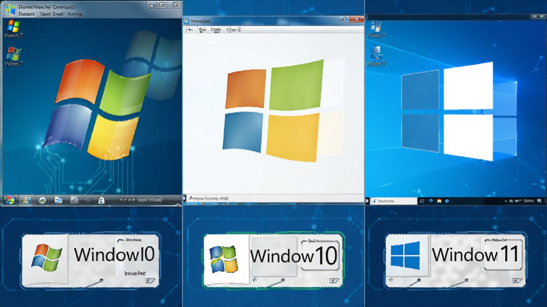The image size is (547, 307).
Task: Click the Start button in right window taskbar
Action: click(x=367, y=201)
